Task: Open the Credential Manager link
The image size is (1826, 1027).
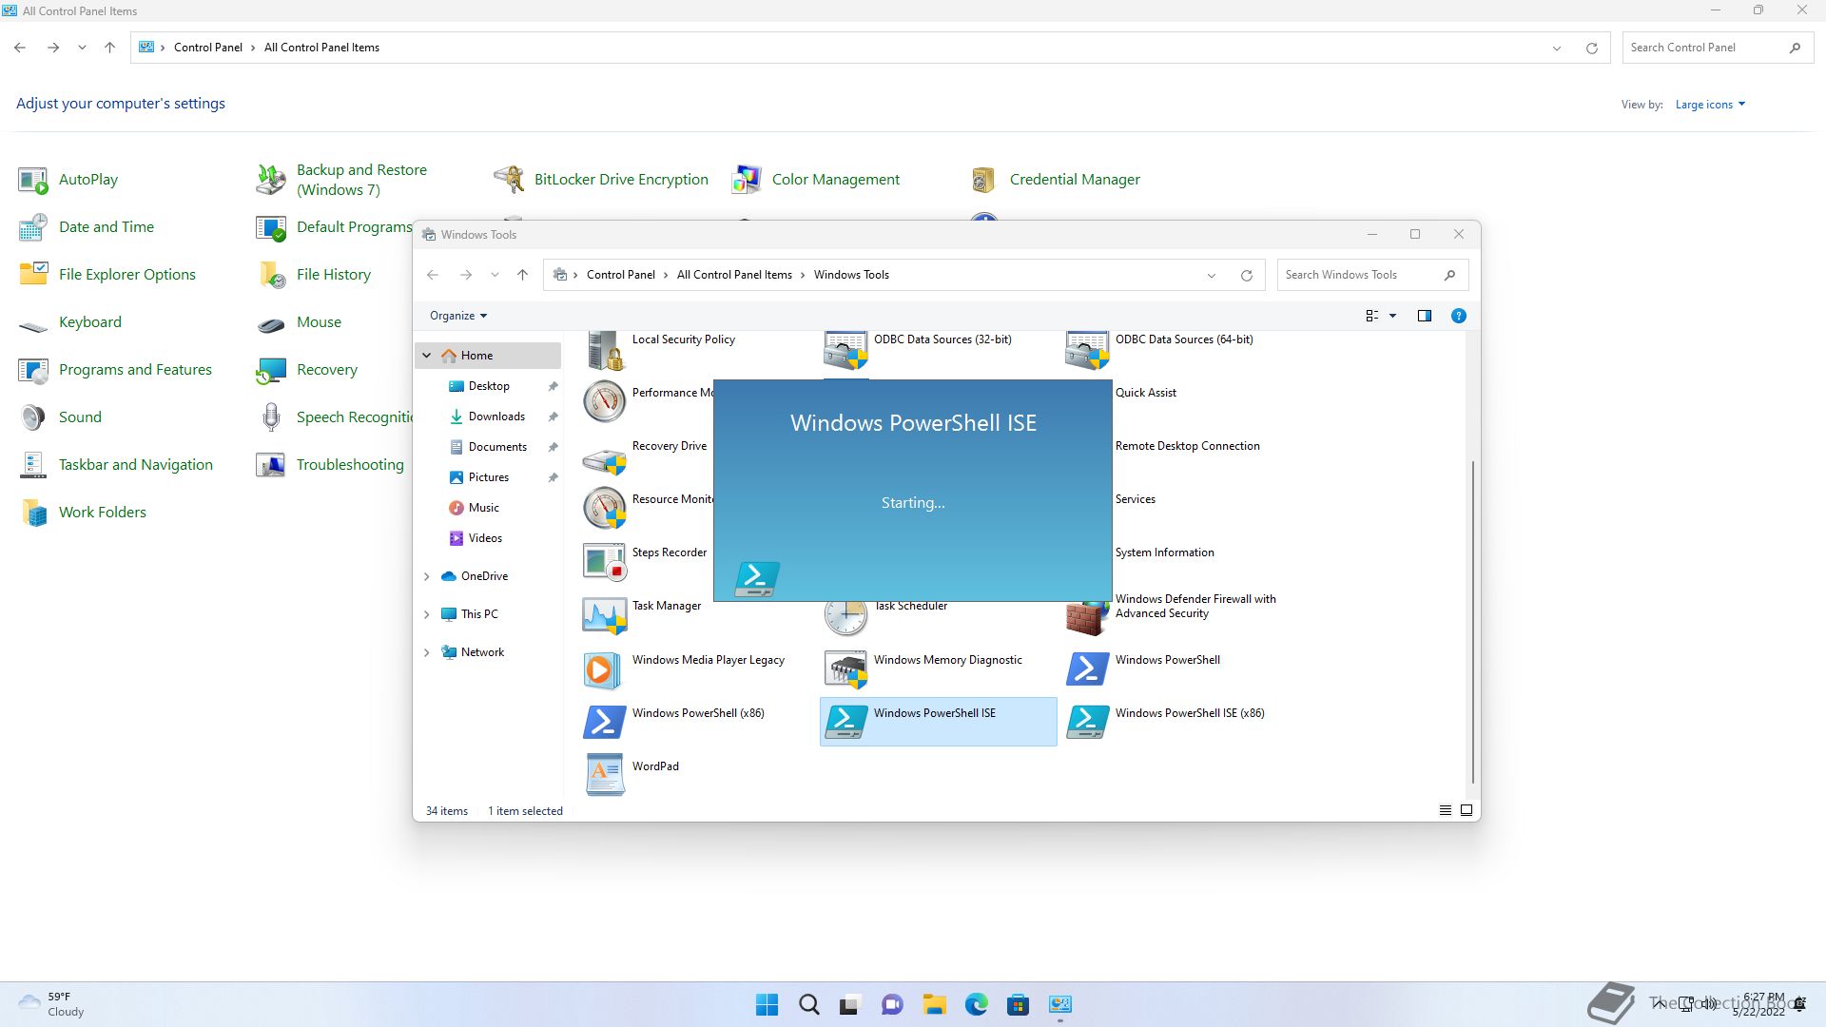Action: (1074, 180)
